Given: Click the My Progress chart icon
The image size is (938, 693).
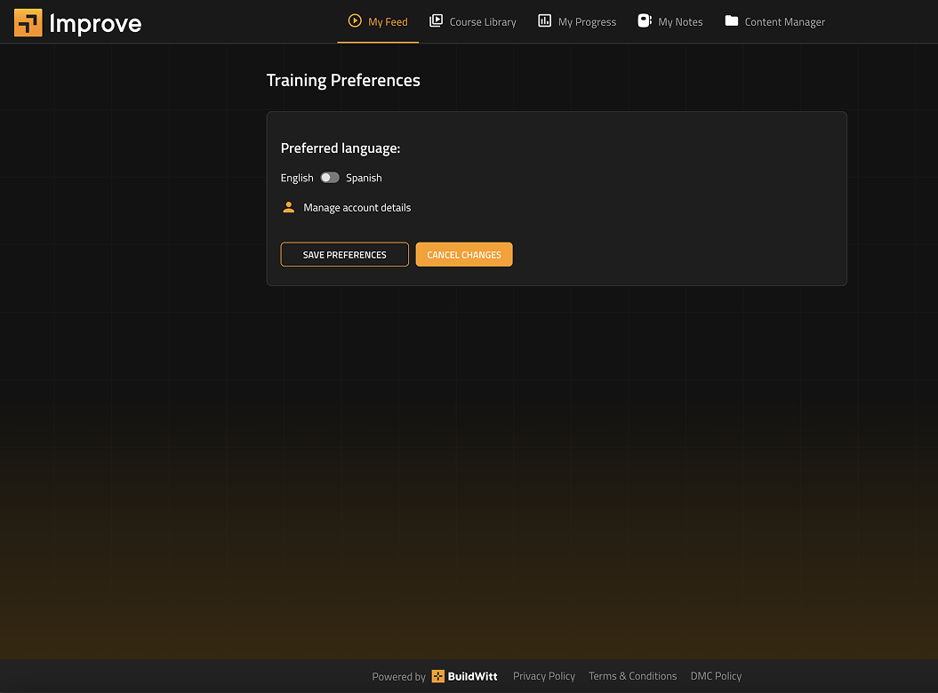Looking at the screenshot, I should pos(544,20).
